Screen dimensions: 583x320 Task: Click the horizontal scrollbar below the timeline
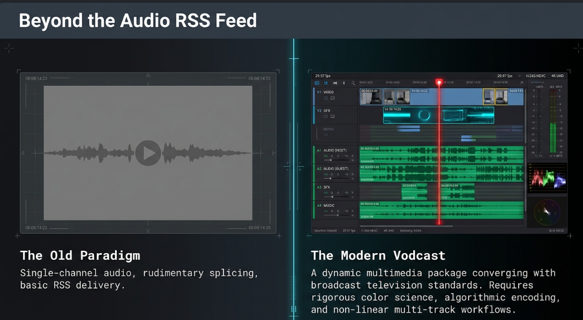point(406,226)
